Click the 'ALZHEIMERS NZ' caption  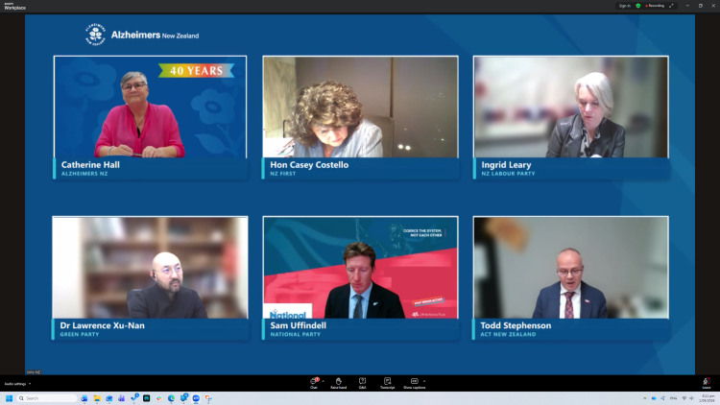[84, 174]
